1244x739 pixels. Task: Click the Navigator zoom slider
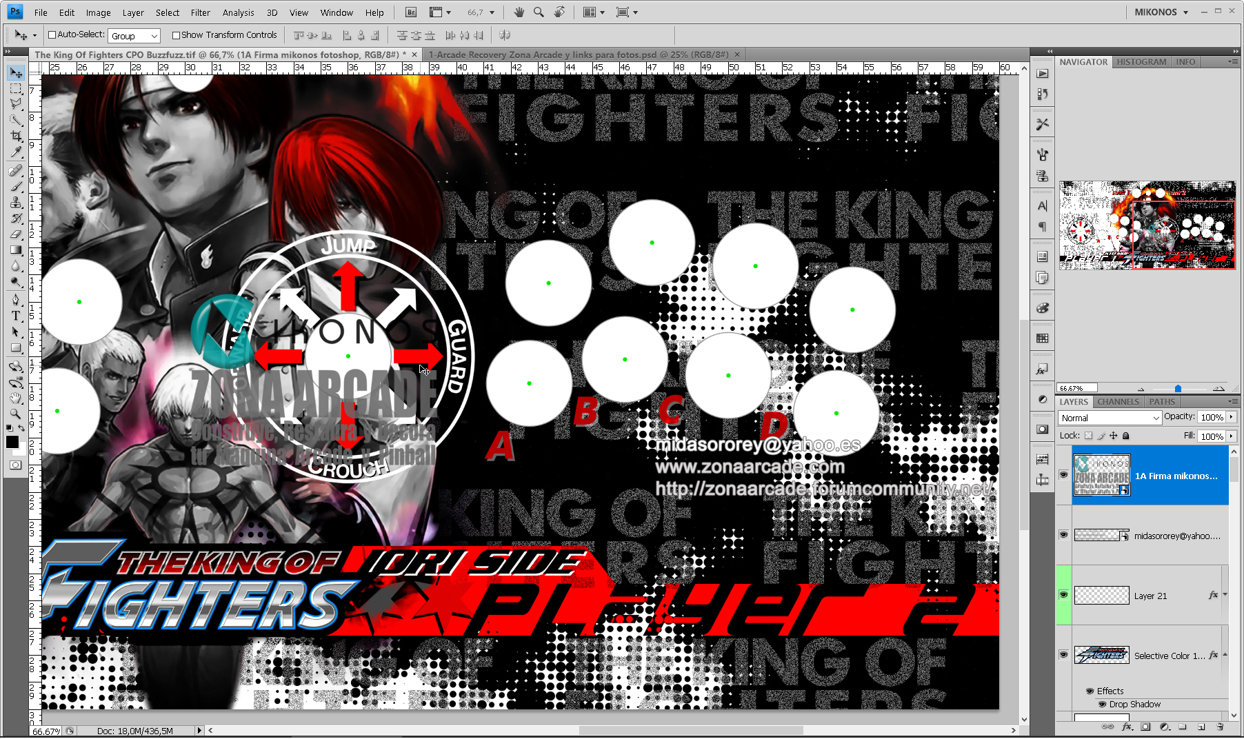(1178, 389)
